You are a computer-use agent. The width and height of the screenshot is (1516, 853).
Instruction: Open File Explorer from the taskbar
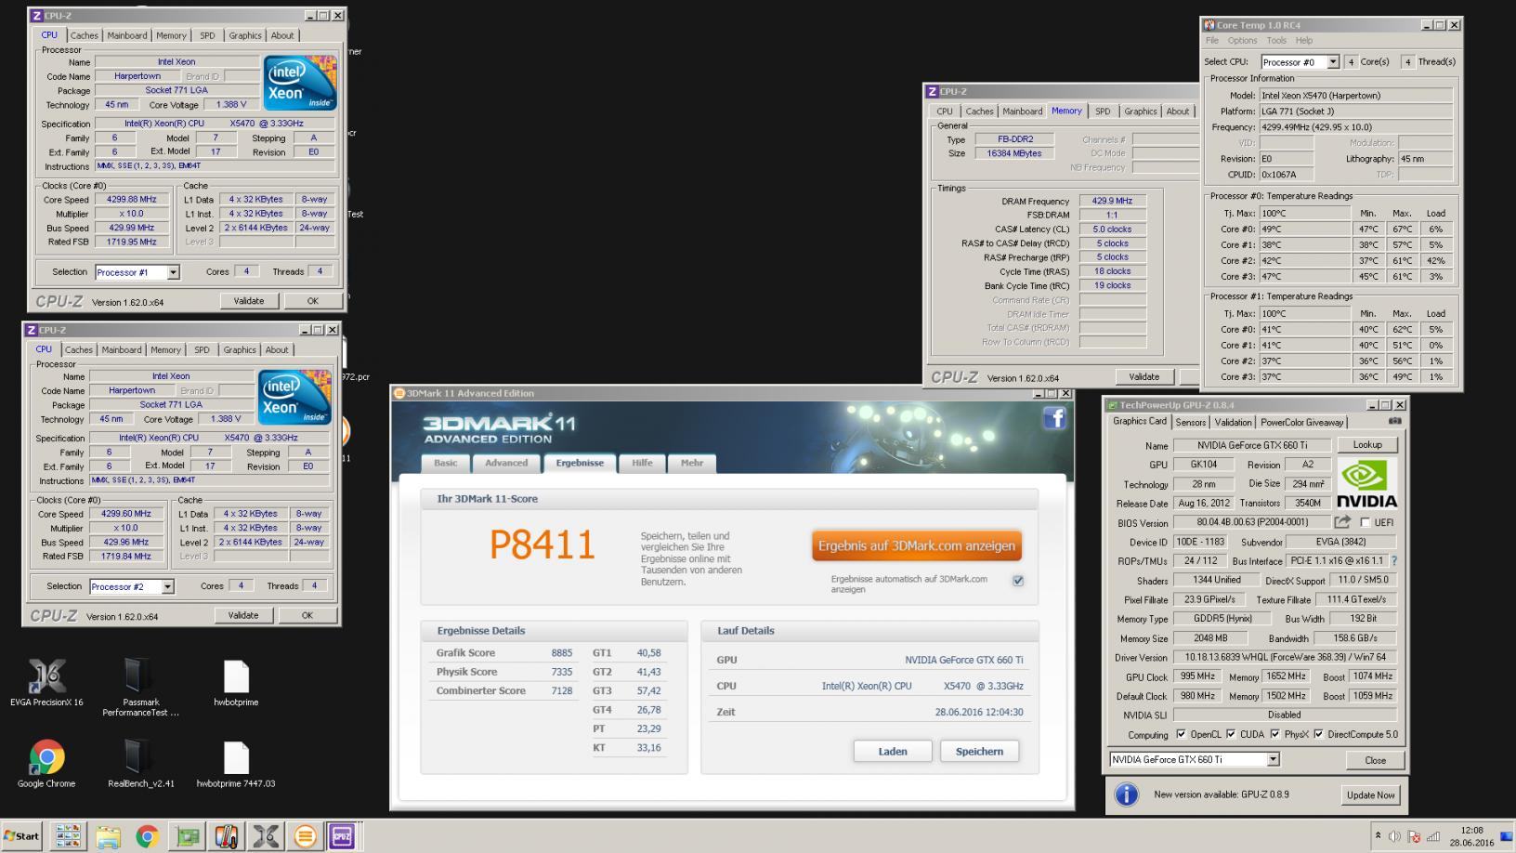tap(108, 836)
